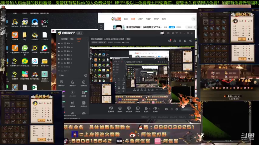The width and height of the screenshot is (259, 145).
Task: Click the toolbox more-options circle icon
Action: pos(85,75)
